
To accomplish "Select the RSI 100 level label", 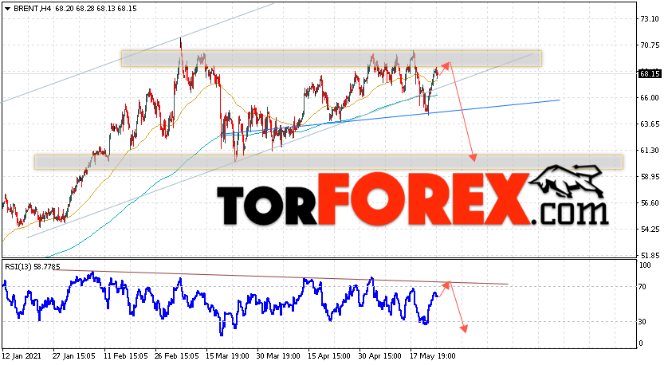I will [x=646, y=265].
